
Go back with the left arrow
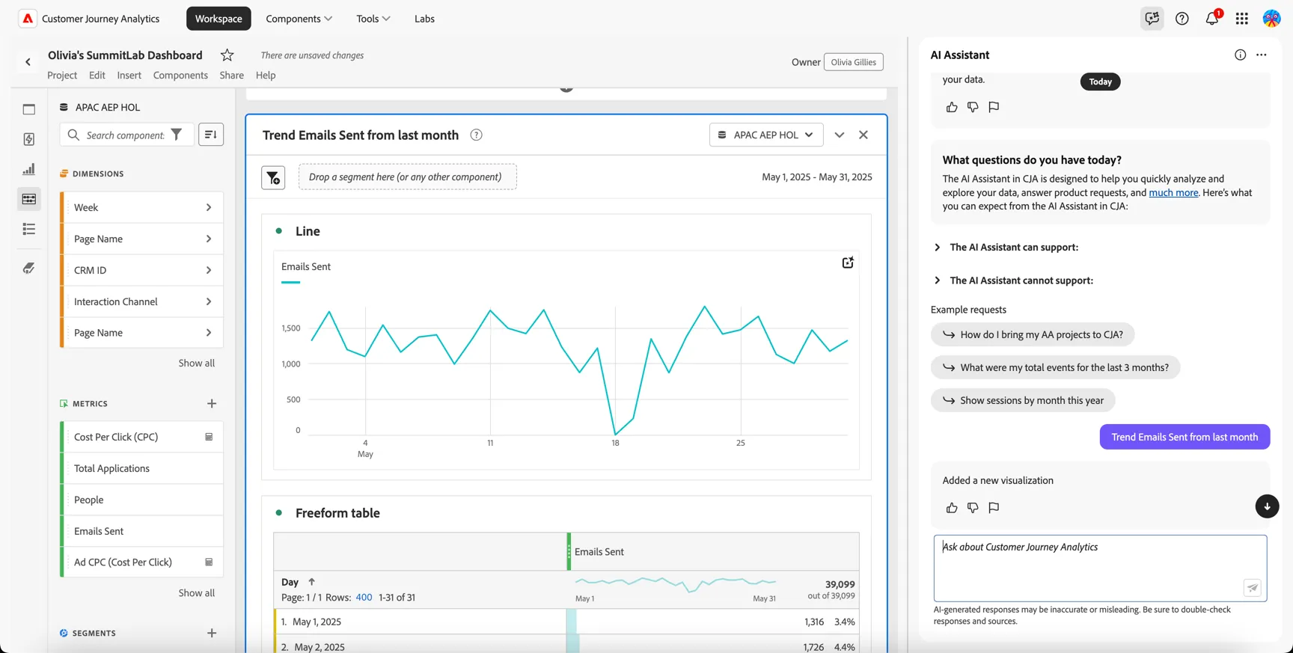click(x=28, y=62)
